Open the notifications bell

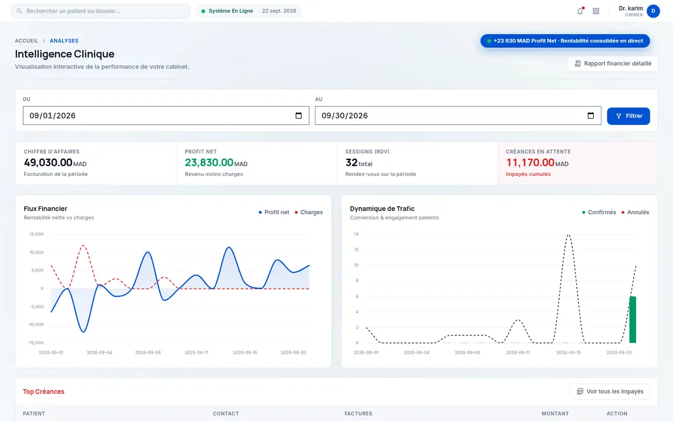580,11
